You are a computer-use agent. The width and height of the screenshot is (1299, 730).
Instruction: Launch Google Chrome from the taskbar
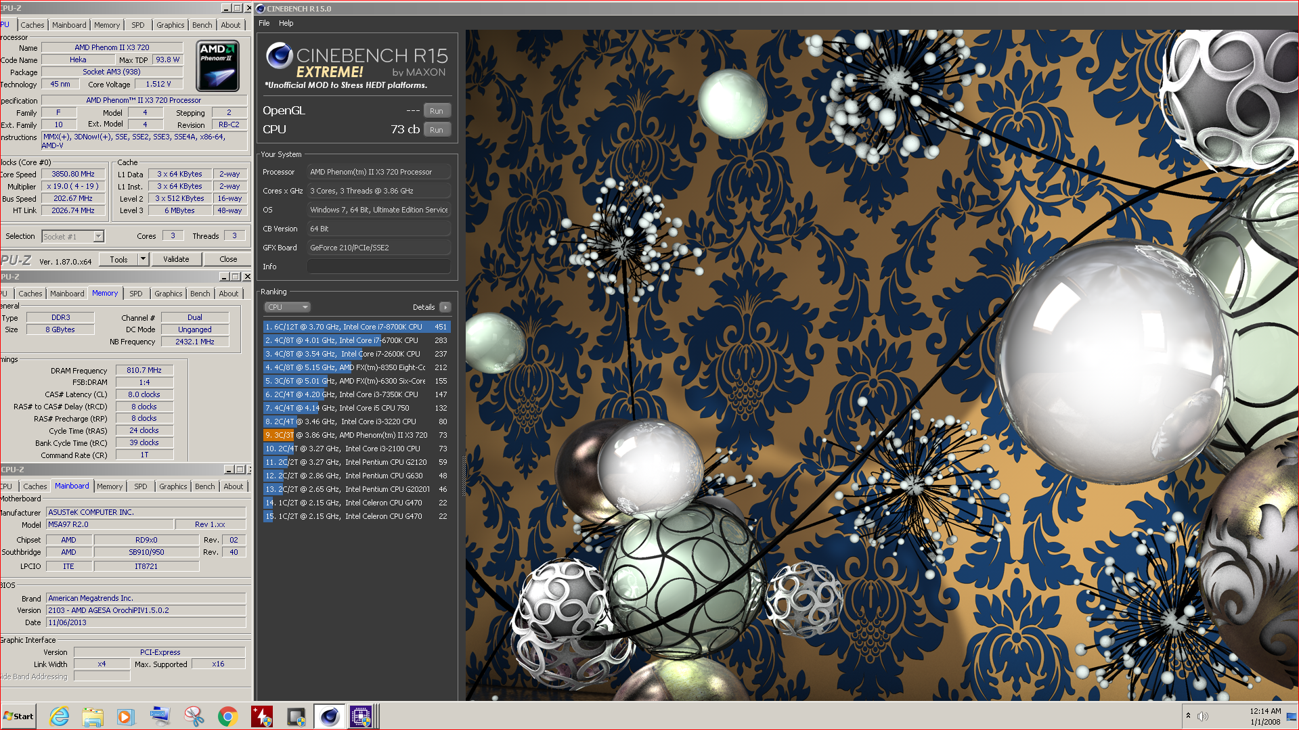pyautogui.click(x=228, y=716)
